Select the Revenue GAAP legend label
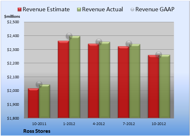 (x=155, y=9)
